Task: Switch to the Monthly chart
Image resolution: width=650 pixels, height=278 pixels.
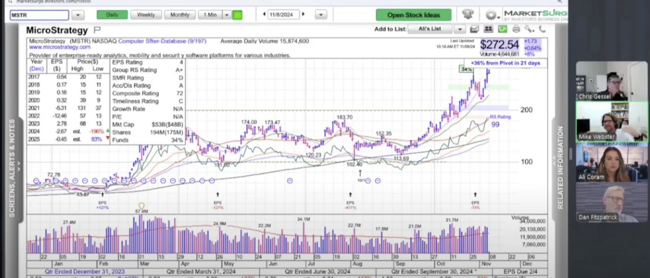Action: (x=180, y=15)
